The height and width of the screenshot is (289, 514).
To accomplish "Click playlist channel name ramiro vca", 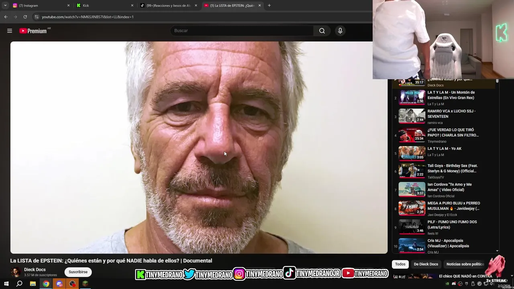I will tap(435, 123).
